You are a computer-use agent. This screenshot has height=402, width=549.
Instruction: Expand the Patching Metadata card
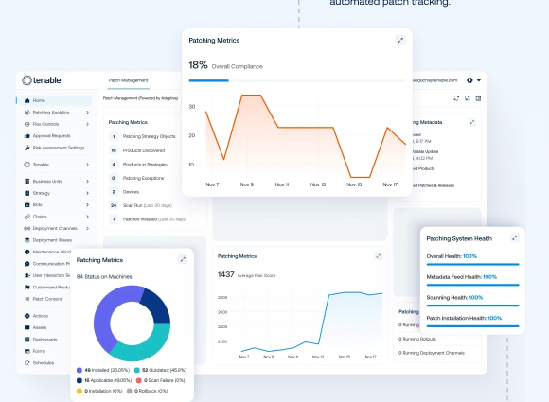pyautogui.click(x=472, y=122)
